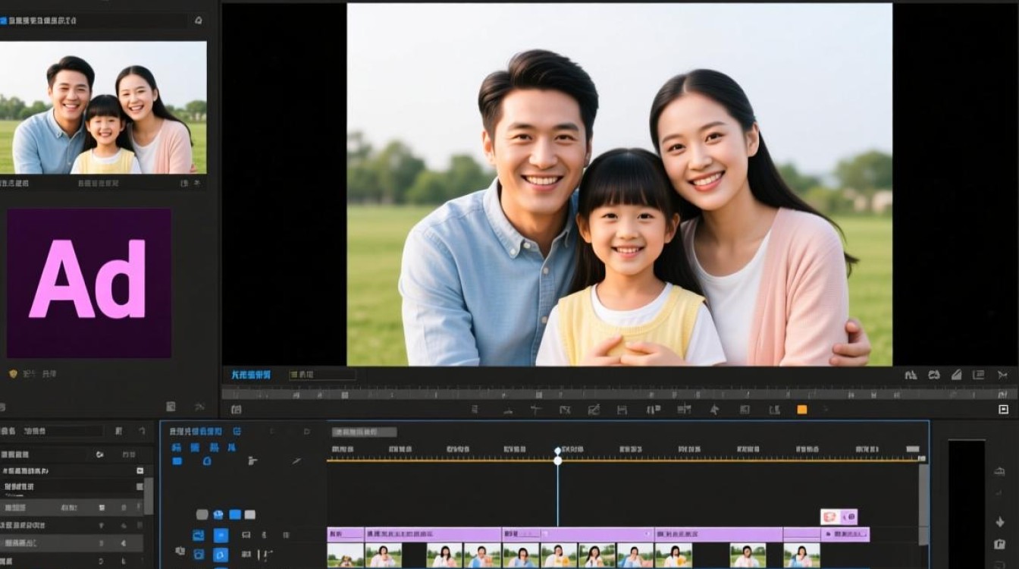Viewport: 1019px width, 569px height.
Task: Click the orange square button below the preview
Action: [x=802, y=410]
